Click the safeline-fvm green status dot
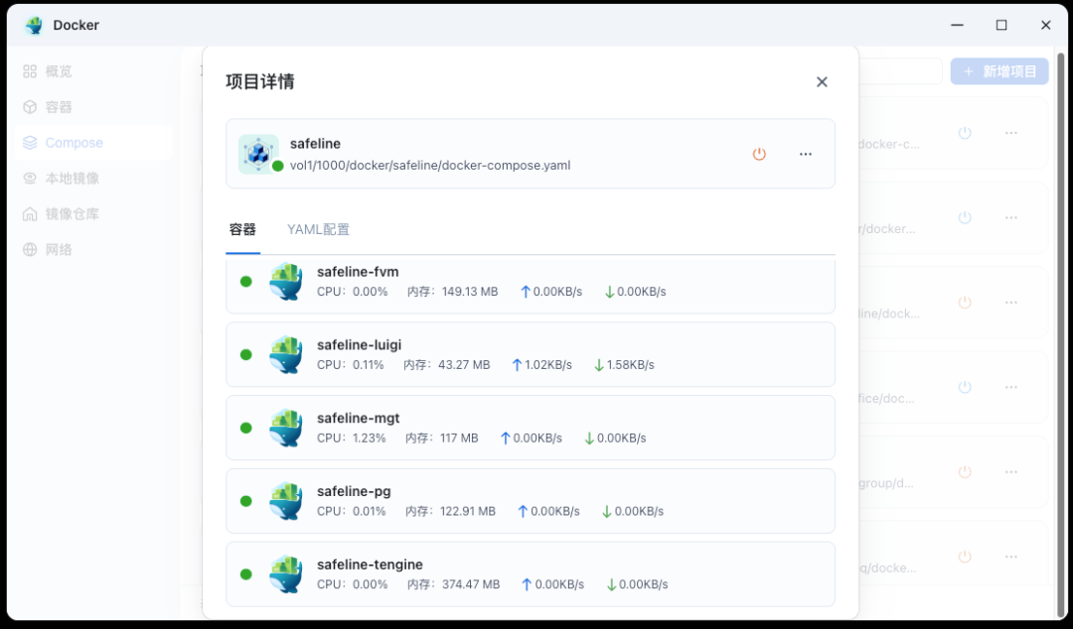Image resolution: width=1073 pixels, height=629 pixels. pyautogui.click(x=246, y=282)
